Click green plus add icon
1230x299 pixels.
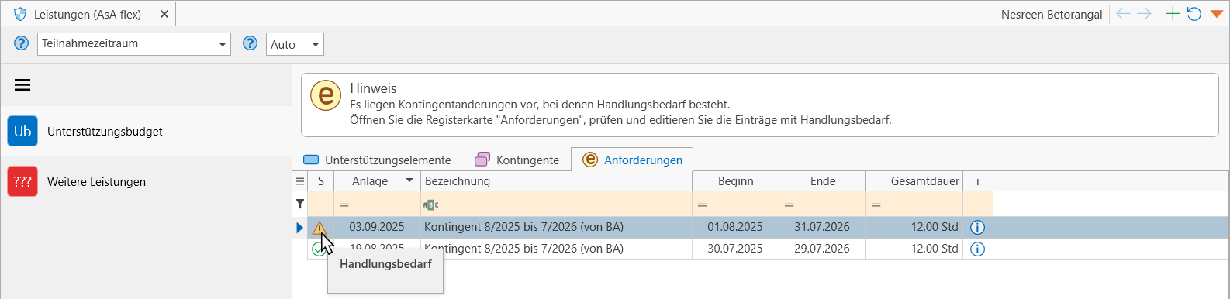tap(1173, 14)
